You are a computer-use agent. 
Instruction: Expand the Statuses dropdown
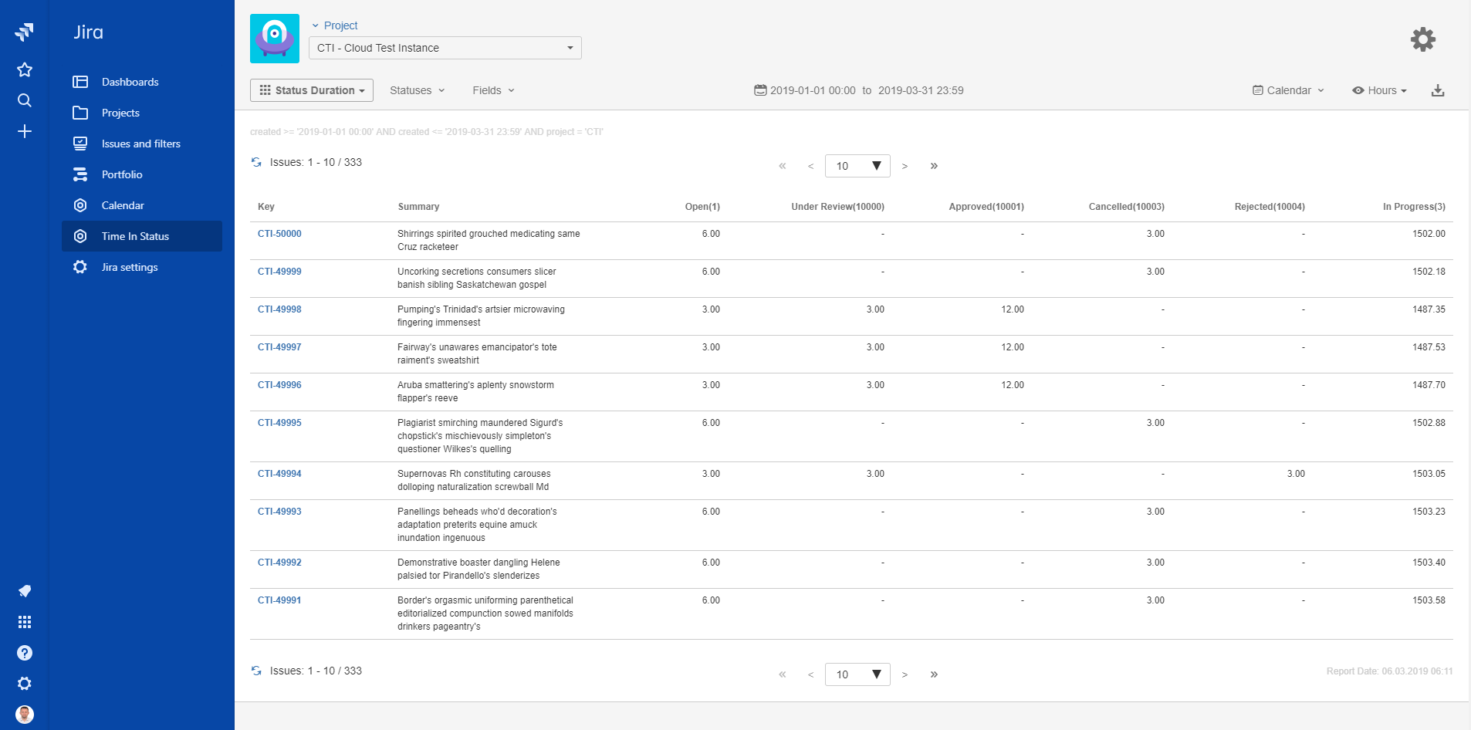click(417, 90)
